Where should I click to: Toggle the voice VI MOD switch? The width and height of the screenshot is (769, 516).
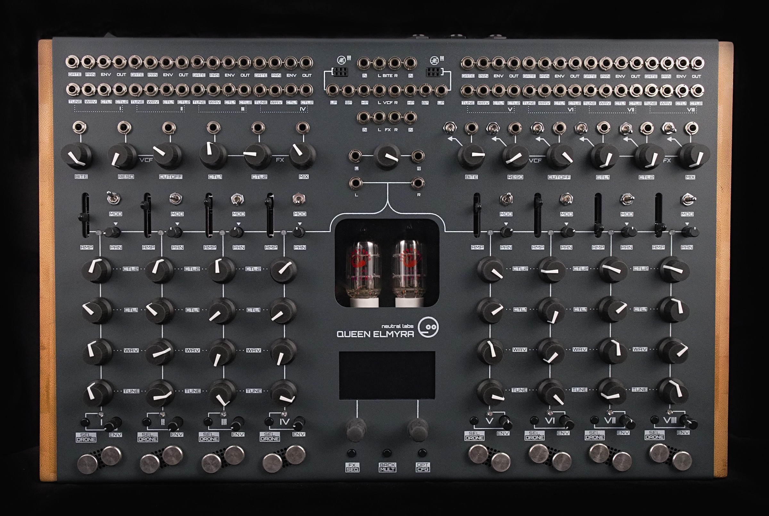pyautogui.click(x=566, y=199)
